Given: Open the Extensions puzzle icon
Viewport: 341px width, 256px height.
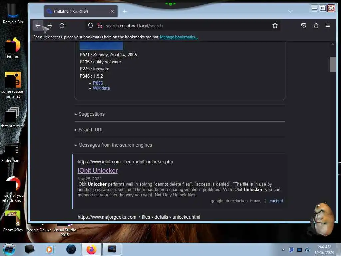Looking at the screenshot, I should coord(316,25).
